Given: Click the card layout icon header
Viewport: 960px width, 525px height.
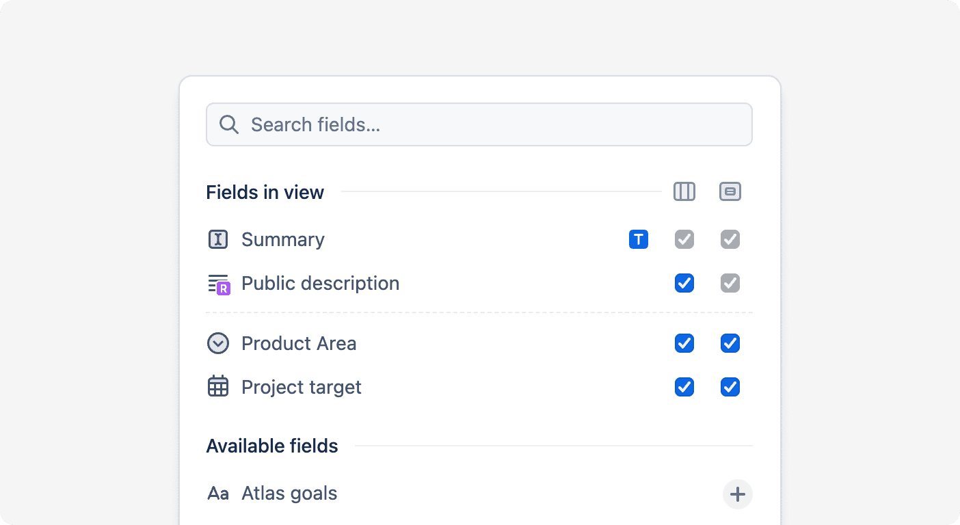Looking at the screenshot, I should (730, 191).
